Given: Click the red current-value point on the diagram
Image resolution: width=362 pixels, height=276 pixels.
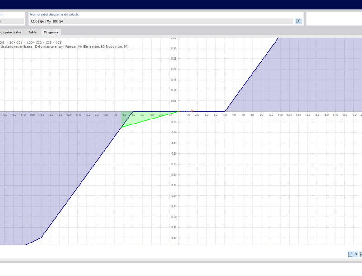Looking at the screenshot, I should coord(192,111).
